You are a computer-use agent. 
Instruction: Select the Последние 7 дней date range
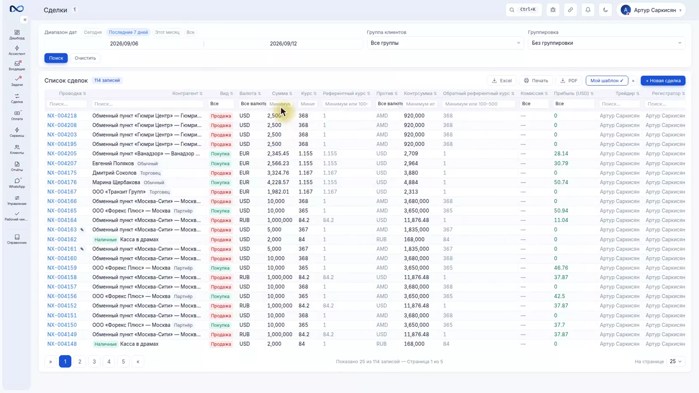pyautogui.click(x=128, y=32)
